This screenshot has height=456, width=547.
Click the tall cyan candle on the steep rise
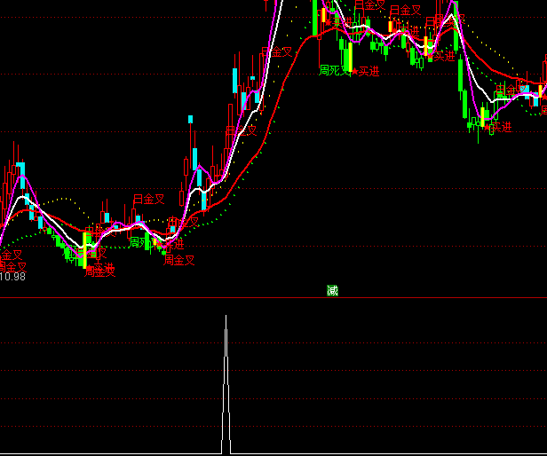(x=235, y=80)
